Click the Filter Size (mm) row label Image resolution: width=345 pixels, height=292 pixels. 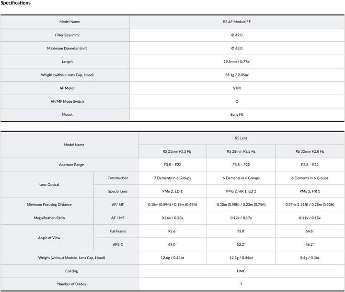[65, 35]
